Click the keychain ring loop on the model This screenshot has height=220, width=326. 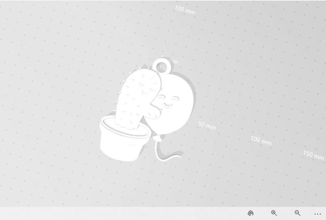tap(162, 66)
